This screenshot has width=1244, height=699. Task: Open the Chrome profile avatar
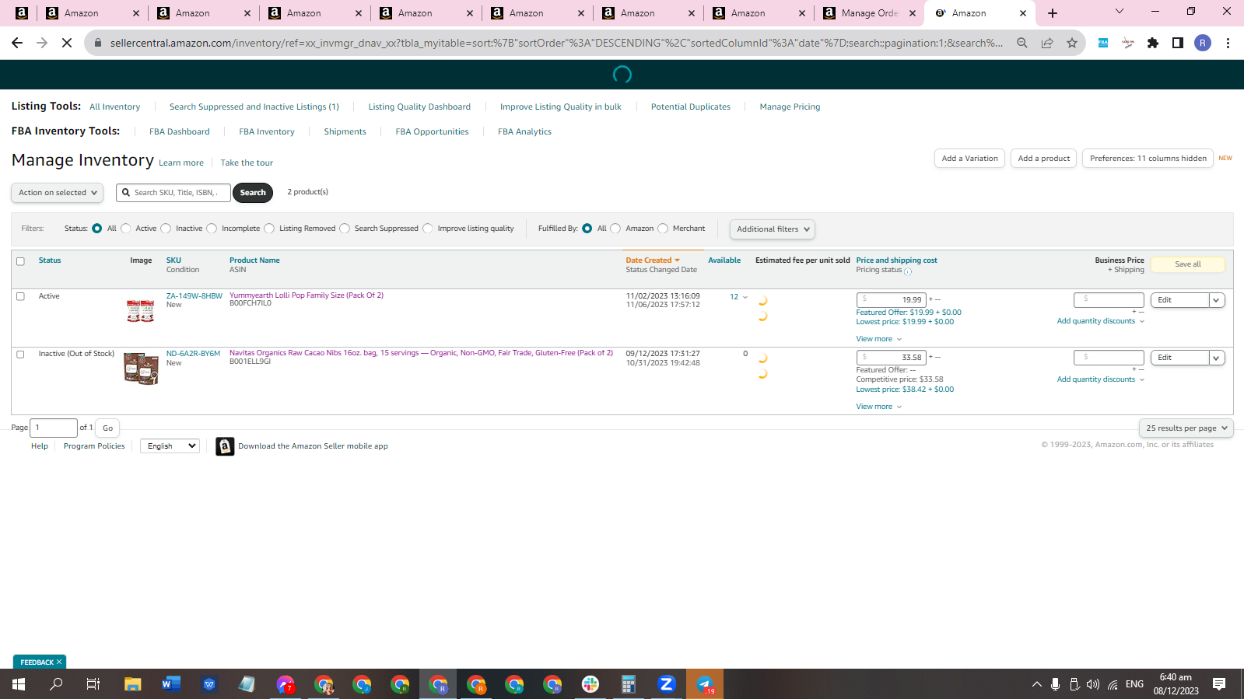[1203, 43]
